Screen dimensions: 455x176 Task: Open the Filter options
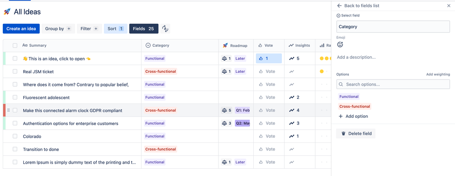tap(89, 29)
